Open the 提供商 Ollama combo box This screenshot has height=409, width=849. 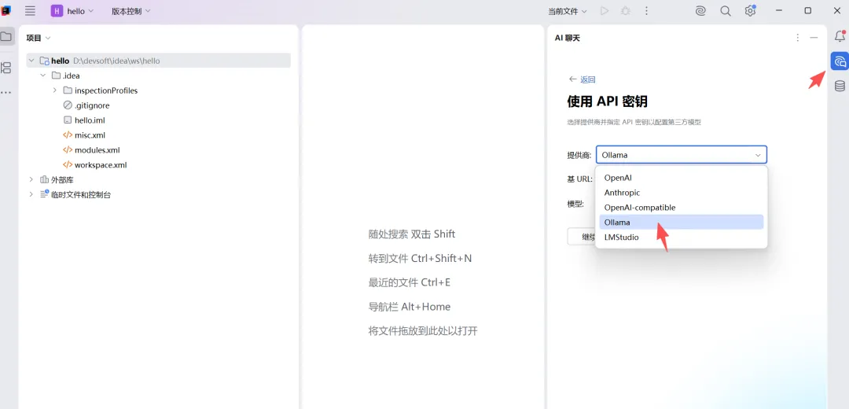click(x=681, y=155)
